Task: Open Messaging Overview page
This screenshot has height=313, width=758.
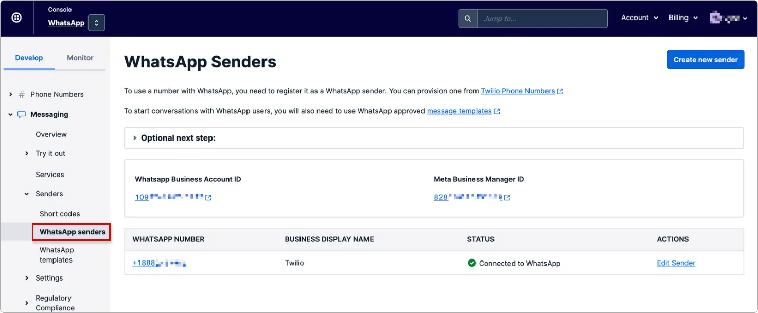Action: (51, 134)
